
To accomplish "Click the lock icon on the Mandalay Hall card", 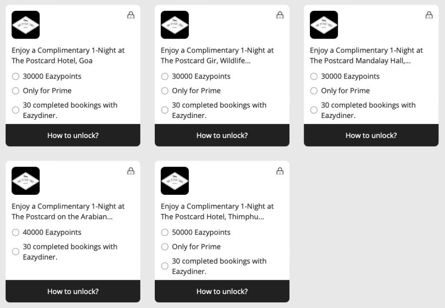I will 429,15.
